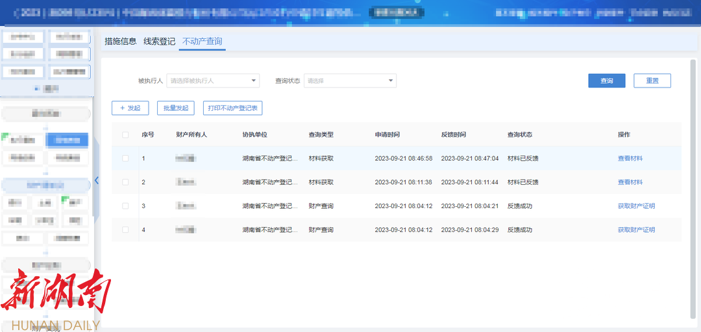
Task: Click the 重置 button
Action: tap(652, 81)
